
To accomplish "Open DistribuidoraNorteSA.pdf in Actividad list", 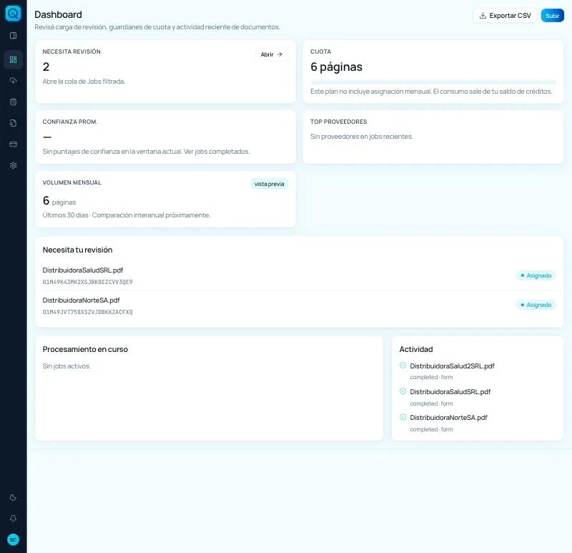I will (448, 417).
